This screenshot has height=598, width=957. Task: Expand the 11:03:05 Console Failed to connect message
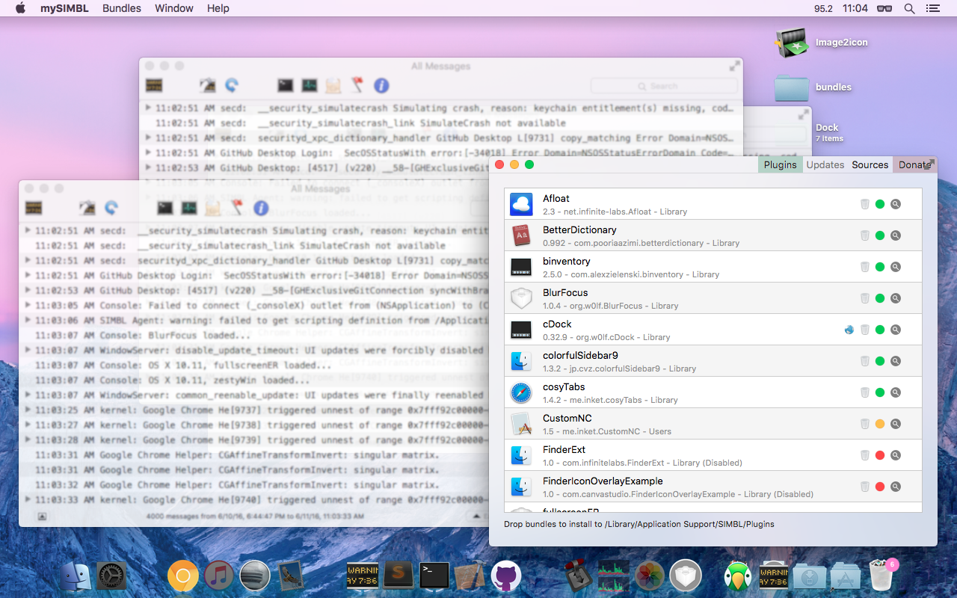pos(28,305)
